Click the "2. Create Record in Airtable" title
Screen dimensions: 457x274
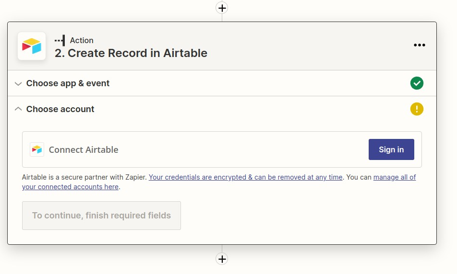[131, 53]
